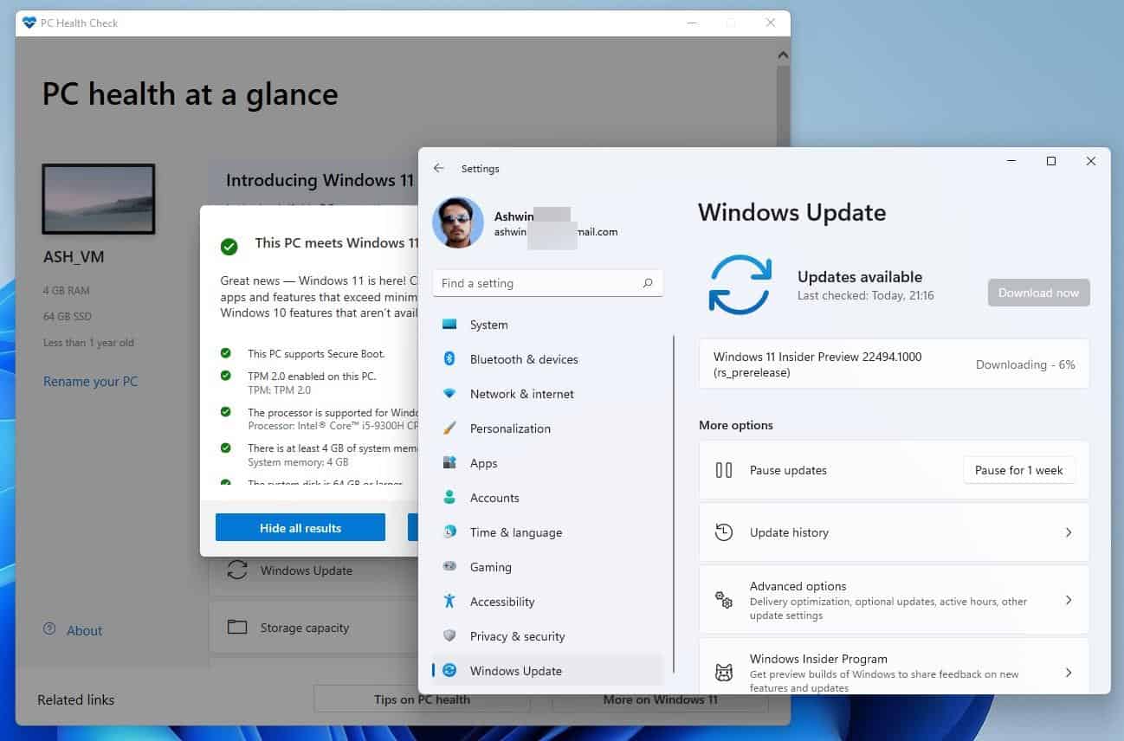Screen dimensions: 1124x741
Task: Click the System monitor icon in Settings sidebar
Action: tap(449, 325)
